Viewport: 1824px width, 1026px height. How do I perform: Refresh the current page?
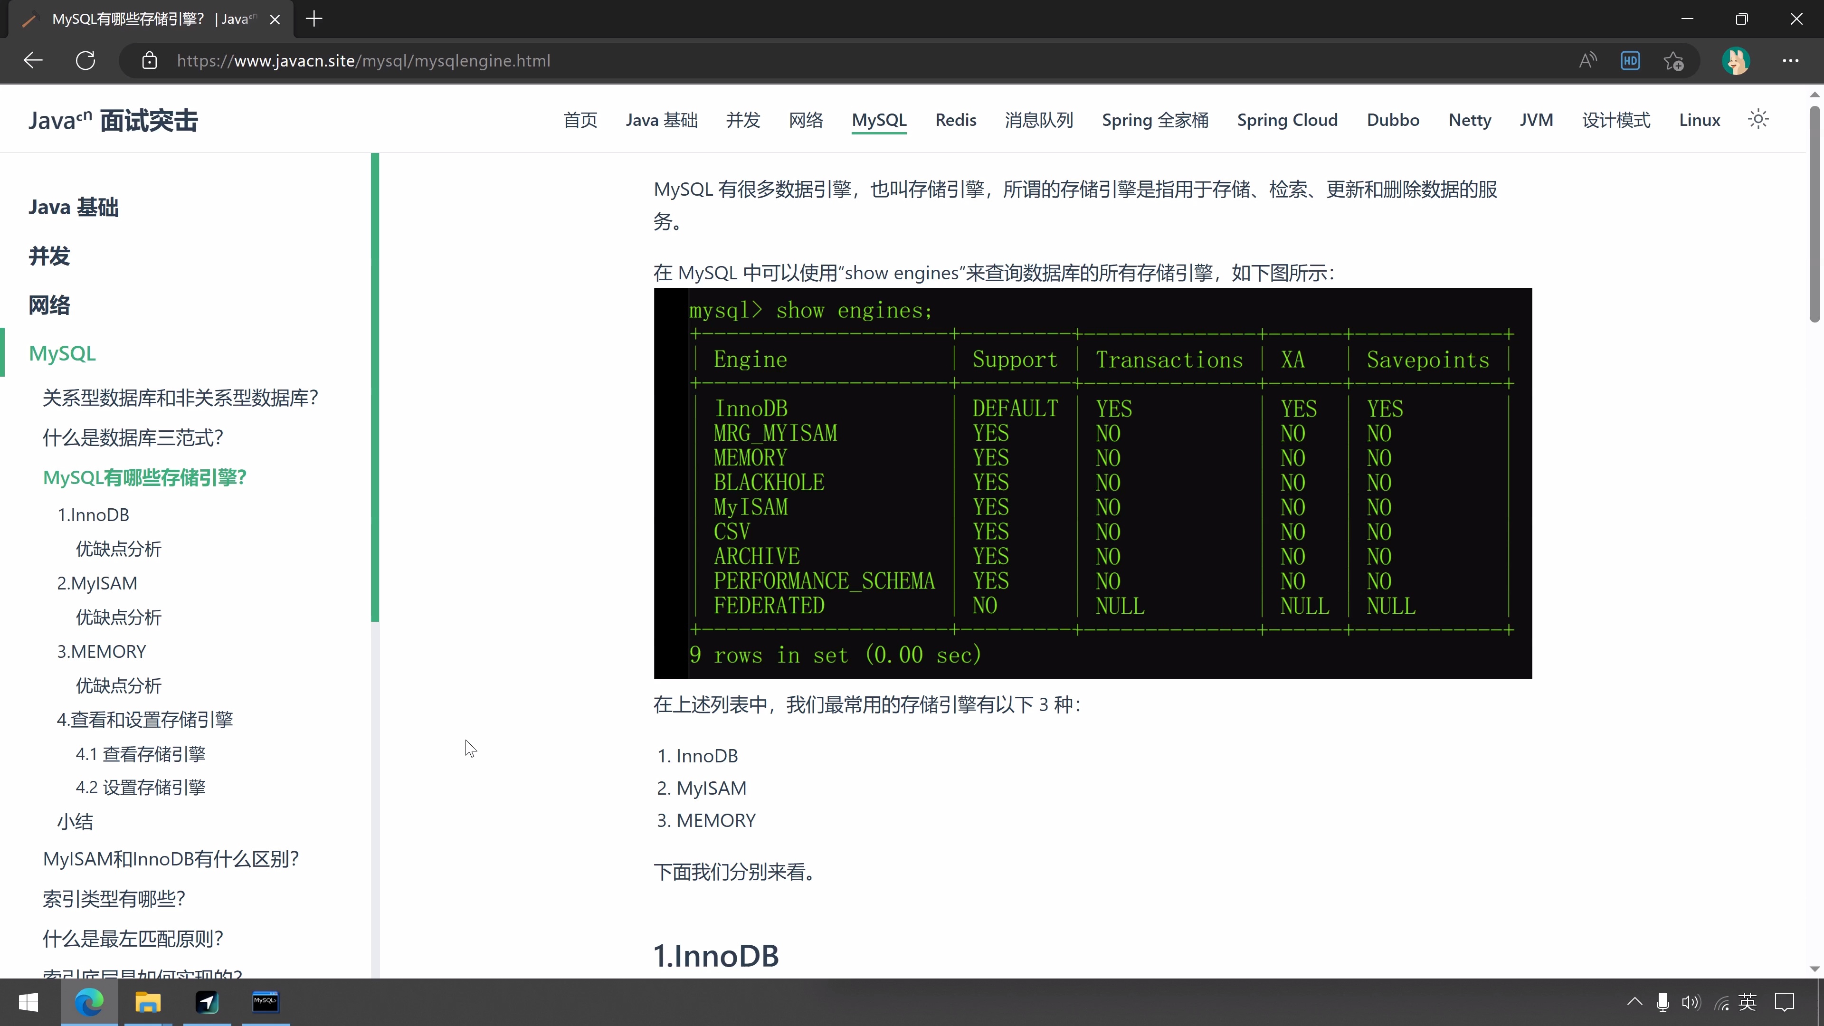click(85, 60)
